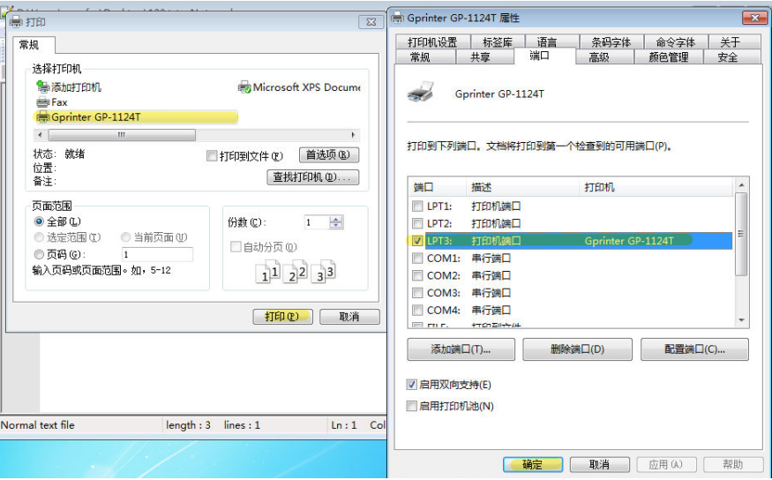Switch to the 颜色管理 color management tab

tap(668, 57)
